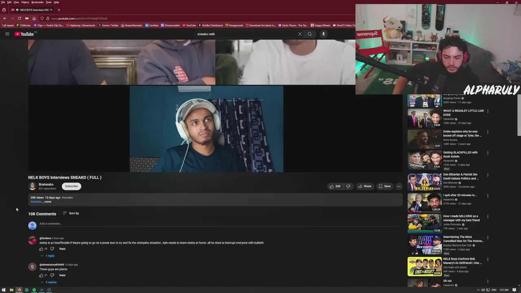Open options for How I made MILLIONS video
521x293 pixels.
pyautogui.click(x=488, y=216)
